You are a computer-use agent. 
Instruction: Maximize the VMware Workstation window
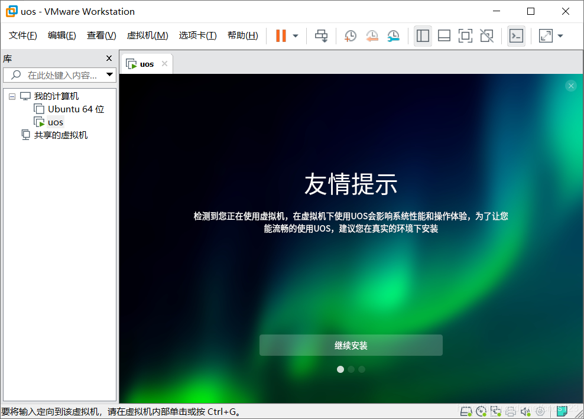pyautogui.click(x=531, y=11)
